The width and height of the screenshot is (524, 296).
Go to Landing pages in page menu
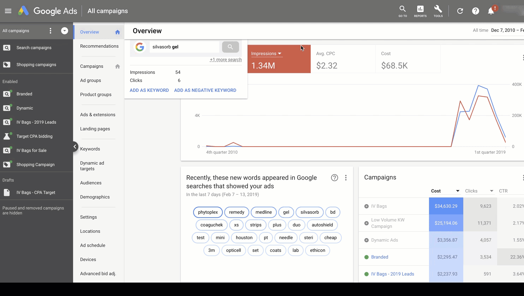coord(95,129)
